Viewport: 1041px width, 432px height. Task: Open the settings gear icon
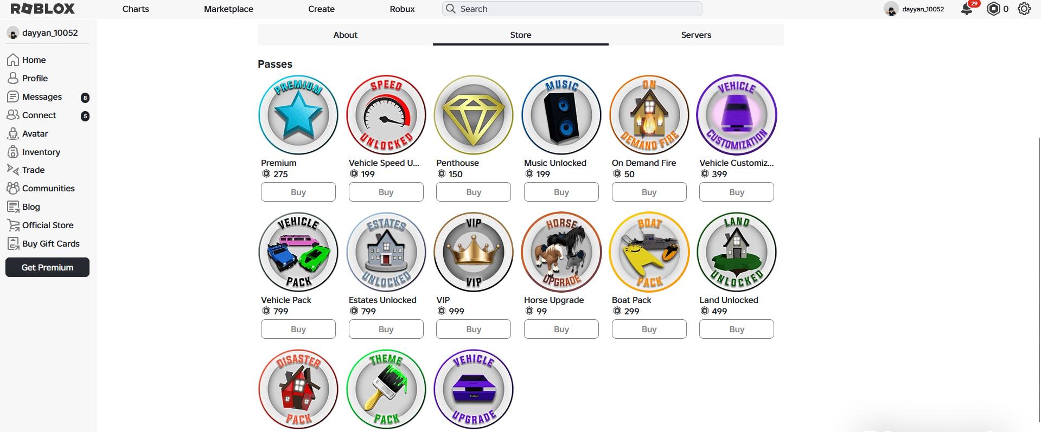[1024, 9]
